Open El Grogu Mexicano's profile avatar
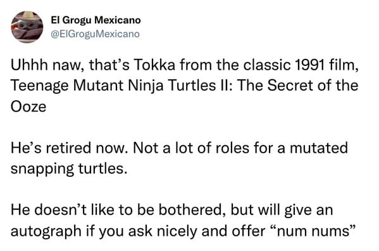The image size is (379, 251). [x=27, y=27]
